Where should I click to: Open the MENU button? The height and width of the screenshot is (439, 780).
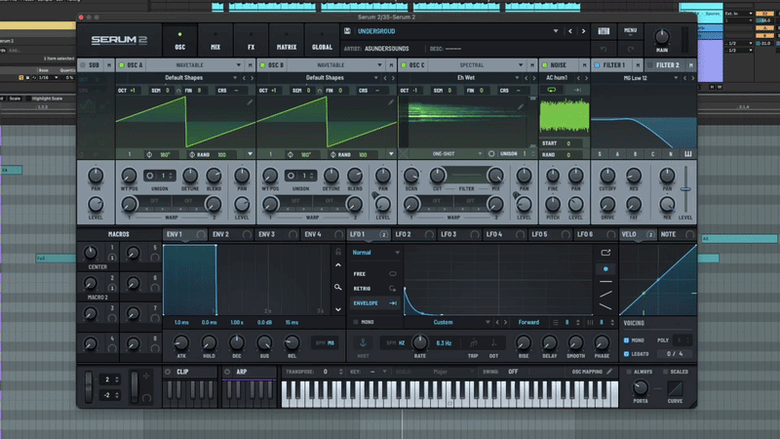click(x=630, y=31)
